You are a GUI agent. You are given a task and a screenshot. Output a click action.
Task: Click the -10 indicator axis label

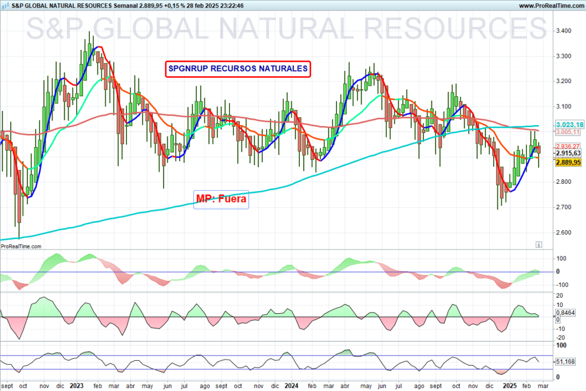click(x=560, y=329)
